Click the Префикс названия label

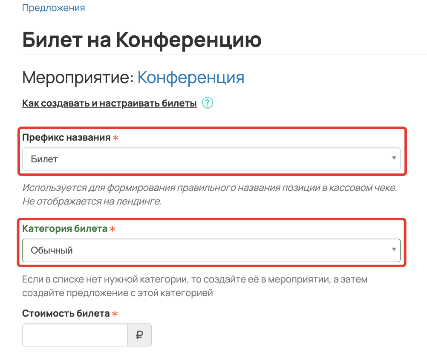(66, 138)
